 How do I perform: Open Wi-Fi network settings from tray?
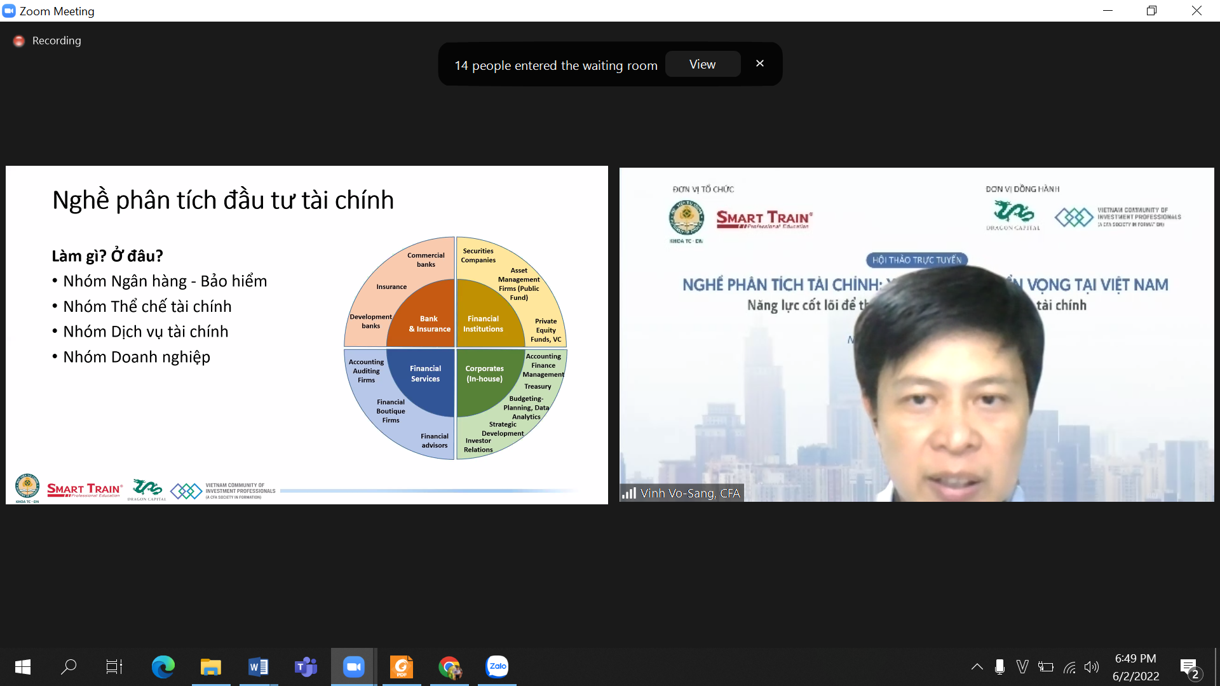click(1069, 667)
